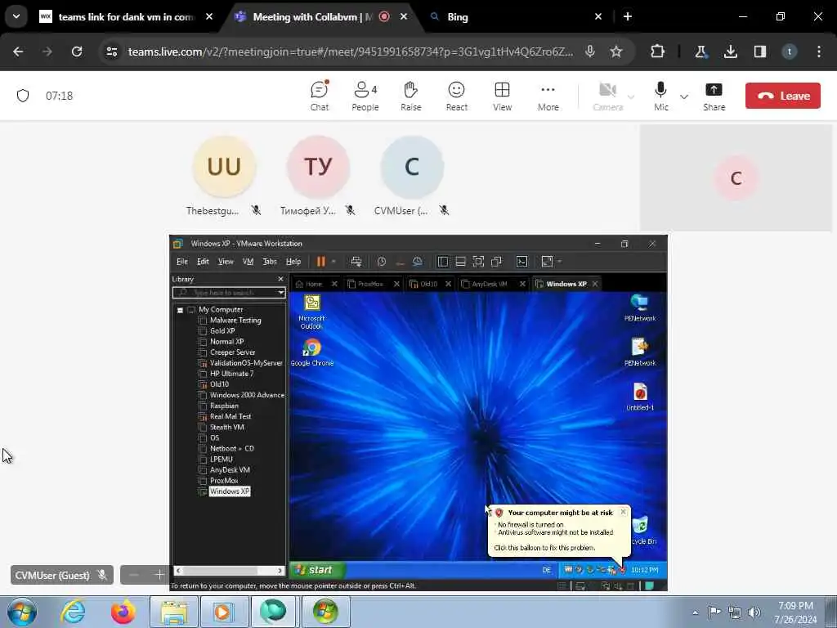Open the Teams Chat panel
The height and width of the screenshot is (628, 837).
(x=320, y=96)
